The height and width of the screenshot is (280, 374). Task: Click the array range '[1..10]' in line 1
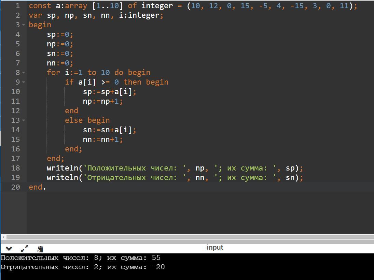[107, 6]
